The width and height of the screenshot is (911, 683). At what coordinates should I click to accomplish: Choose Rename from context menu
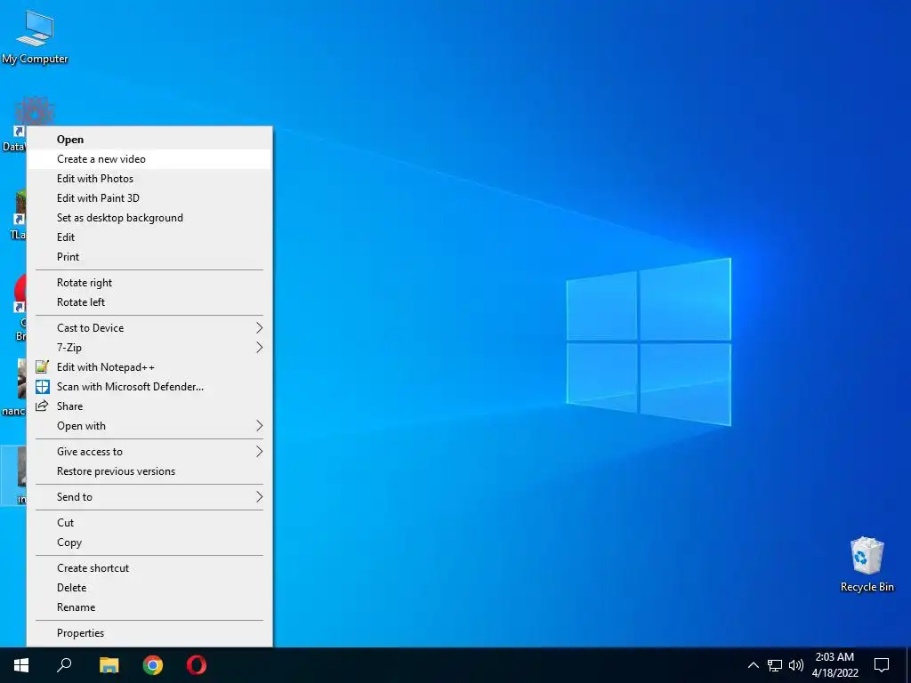click(x=149, y=607)
